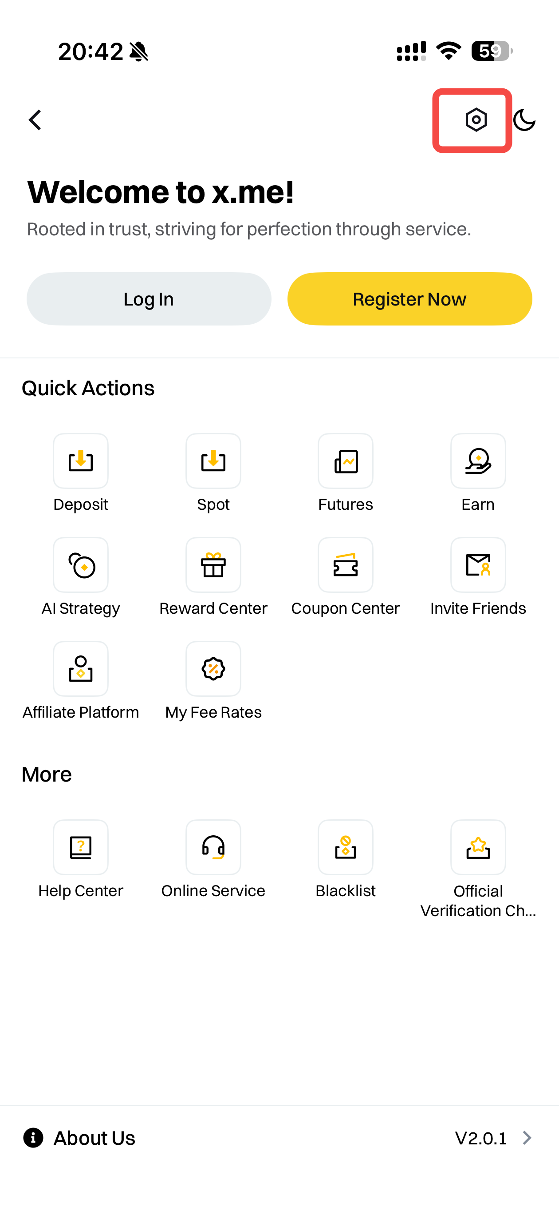Select the Earn icon
The width and height of the screenshot is (559, 1215).
pyautogui.click(x=478, y=461)
